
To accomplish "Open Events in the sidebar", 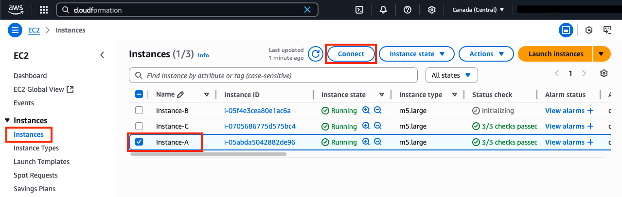I will click(x=24, y=103).
